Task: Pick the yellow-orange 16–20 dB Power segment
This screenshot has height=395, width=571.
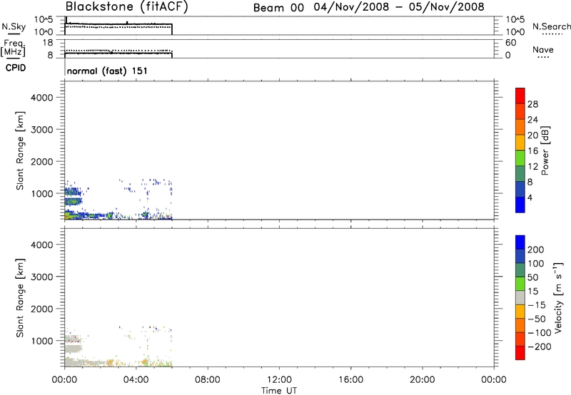Action: click(520, 142)
